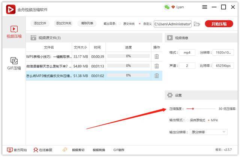Click the 文件大小 column header

pyautogui.click(x=81, y=47)
